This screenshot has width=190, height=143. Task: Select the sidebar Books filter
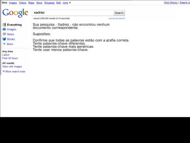[x=11, y=39]
